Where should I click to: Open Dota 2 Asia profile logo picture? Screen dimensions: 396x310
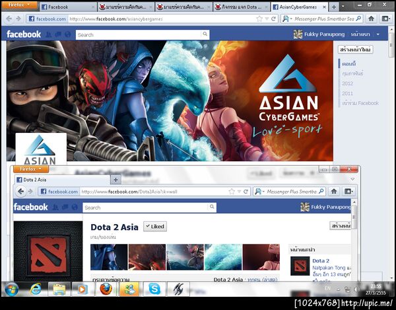48,251
